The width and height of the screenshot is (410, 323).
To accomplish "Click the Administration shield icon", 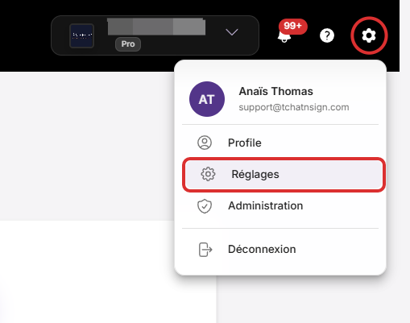I will point(205,206).
